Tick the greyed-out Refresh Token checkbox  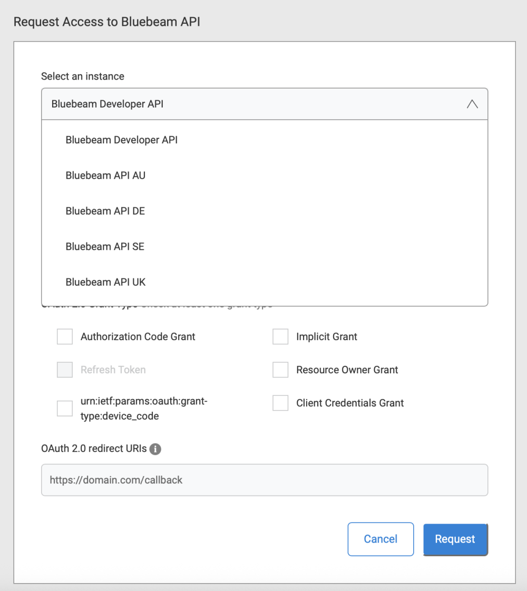point(65,370)
